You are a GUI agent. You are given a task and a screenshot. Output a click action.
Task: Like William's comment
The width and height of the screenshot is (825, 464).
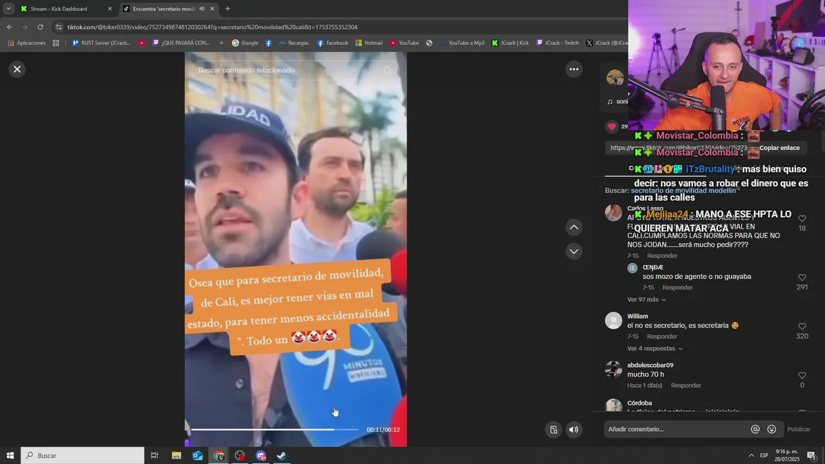(802, 327)
